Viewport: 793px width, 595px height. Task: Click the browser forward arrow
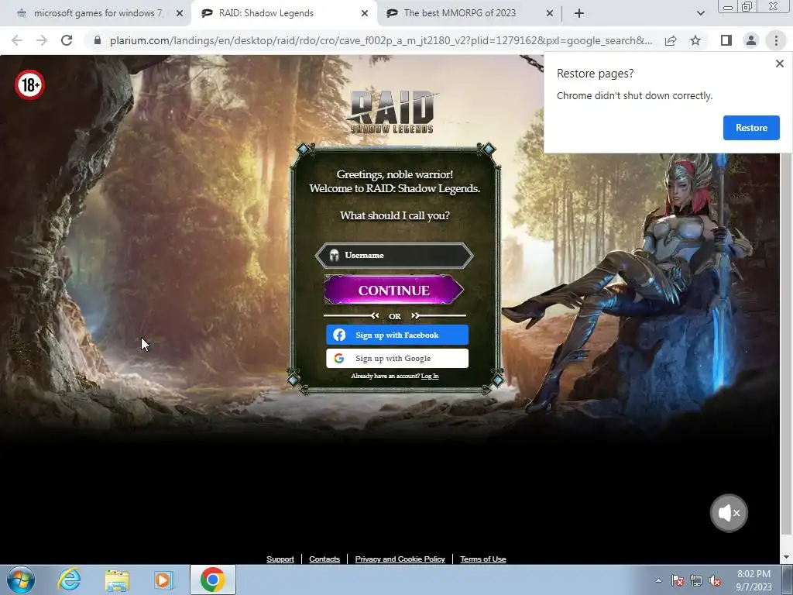pos(42,40)
